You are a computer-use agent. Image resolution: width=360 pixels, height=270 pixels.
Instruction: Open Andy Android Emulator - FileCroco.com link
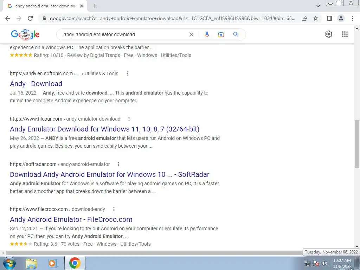point(71,219)
